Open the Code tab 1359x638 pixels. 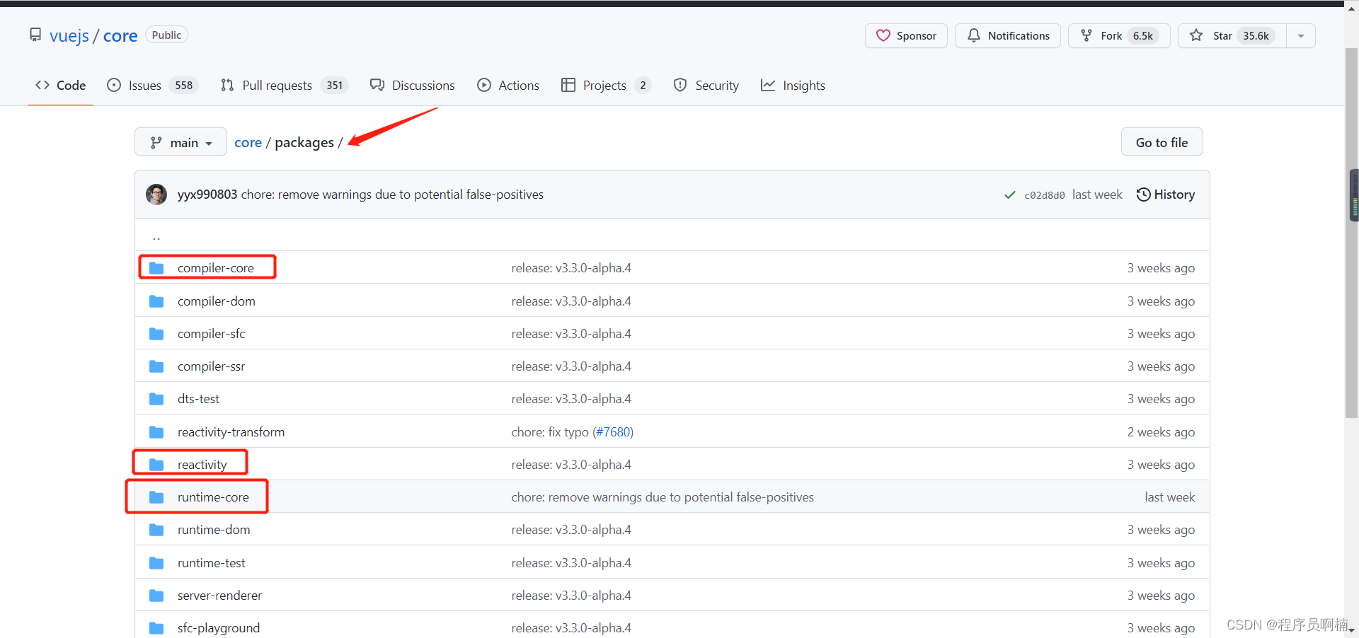click(61, 86)
